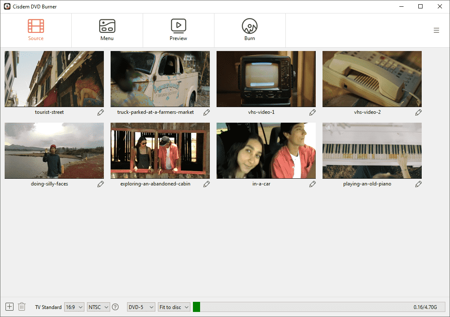
Task: Expand the 16:9 aspect ratio dropdown
Action: coord(74,307)
